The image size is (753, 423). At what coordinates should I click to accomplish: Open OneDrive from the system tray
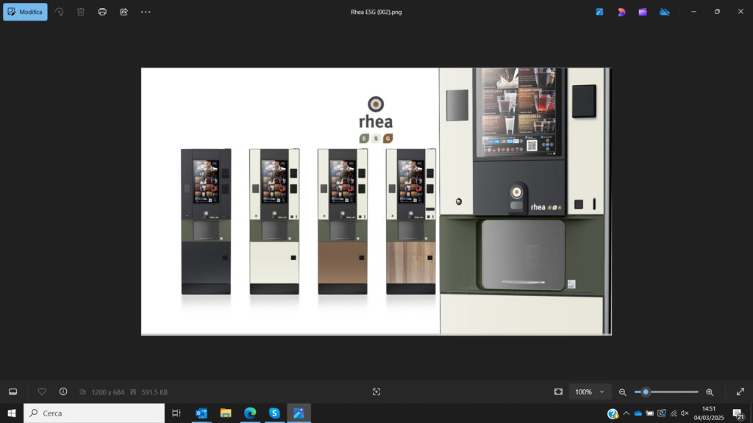pos(638,413)
